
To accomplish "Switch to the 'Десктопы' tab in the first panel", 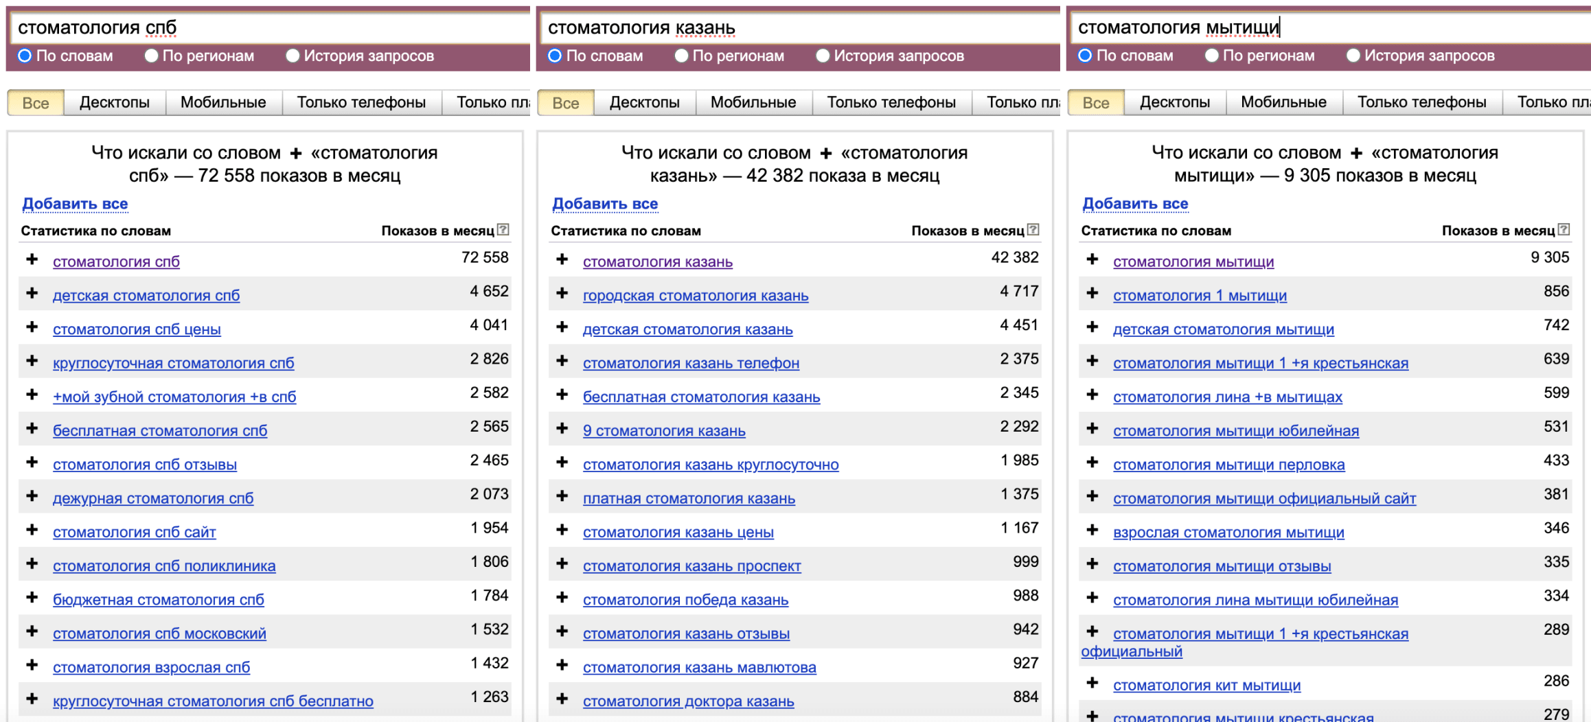I will click(115, 102).
